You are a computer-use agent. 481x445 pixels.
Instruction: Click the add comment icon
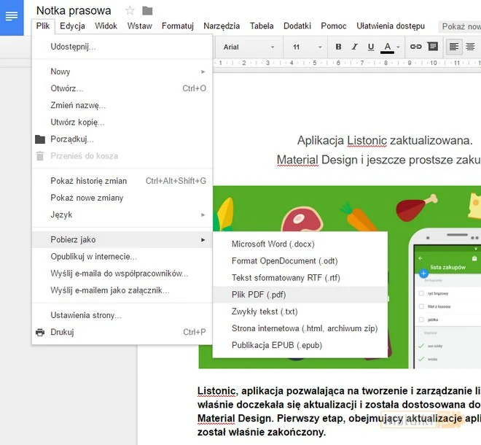click(433, 47)
